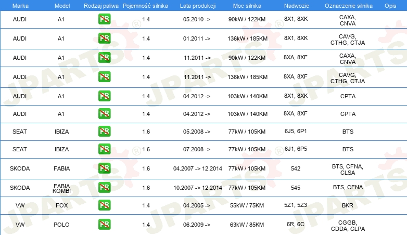Click 55kW / 75KM power cell
The image size is (407, 235).
point(247,205)
